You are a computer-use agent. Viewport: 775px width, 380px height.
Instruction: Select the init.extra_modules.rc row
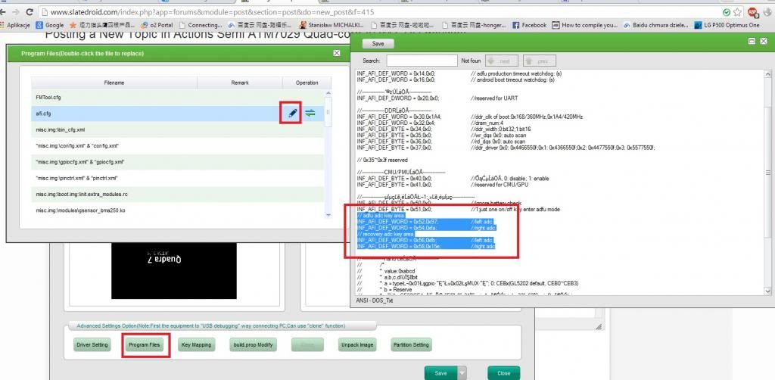click(x=177, y=195)
